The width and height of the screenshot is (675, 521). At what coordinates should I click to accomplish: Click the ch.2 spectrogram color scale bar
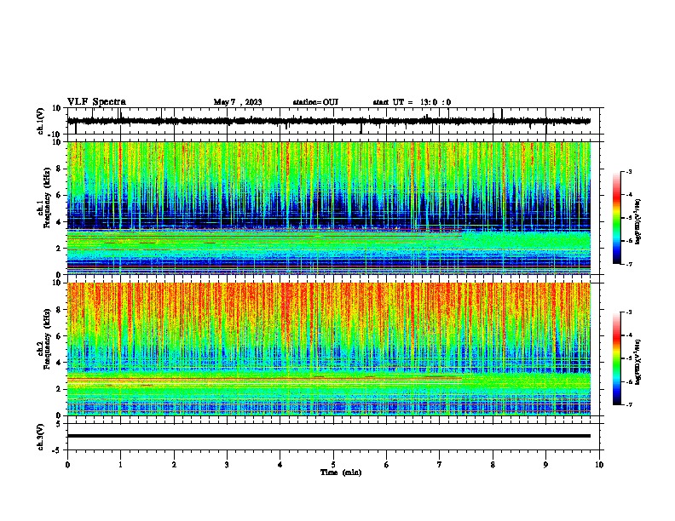[x=617, y=358]
